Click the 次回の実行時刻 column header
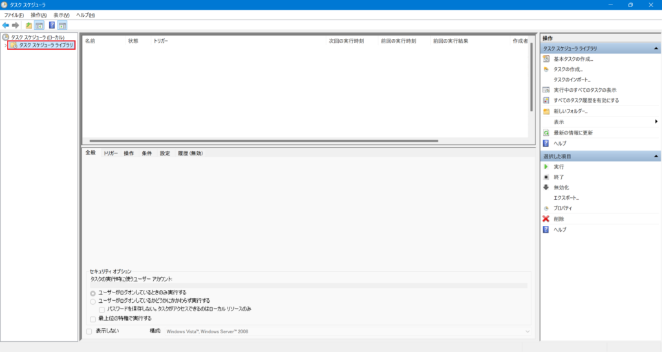Screen dimensions: 662x352 (346, 41)
